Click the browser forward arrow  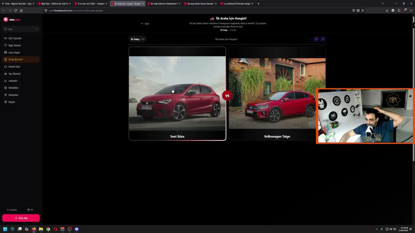tap(10, 10)
